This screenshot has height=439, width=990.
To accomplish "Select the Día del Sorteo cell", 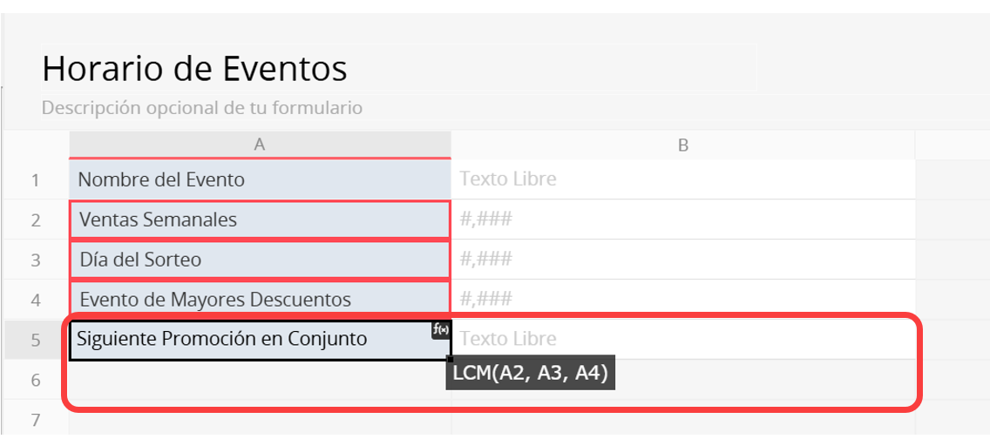I will pos(260,260).
